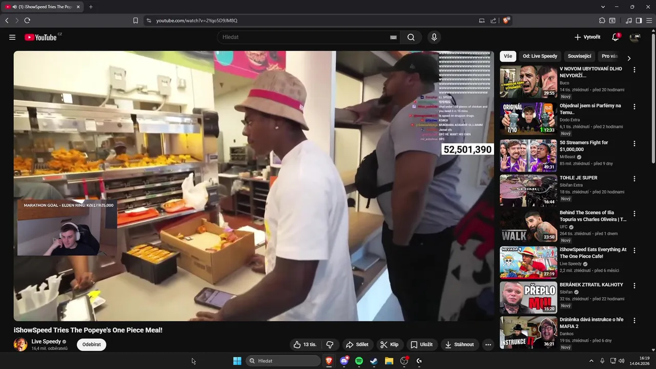Image resolution: width=656 pixels, height=369 pixels.
Task: Open the TOHLE JE SUPER video title
Action: pyautogui.click(x=578, y=178)
